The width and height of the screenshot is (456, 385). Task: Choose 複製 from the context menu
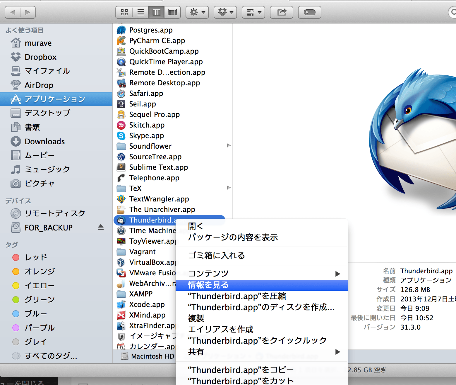pos(262,318)
